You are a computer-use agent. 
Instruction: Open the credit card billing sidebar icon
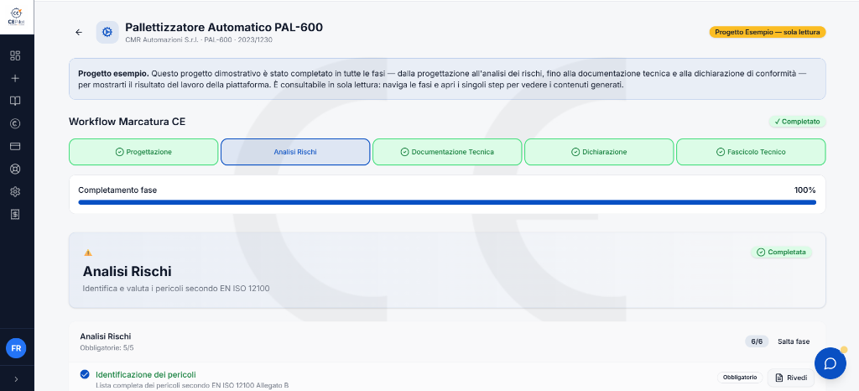pos(15,146)
